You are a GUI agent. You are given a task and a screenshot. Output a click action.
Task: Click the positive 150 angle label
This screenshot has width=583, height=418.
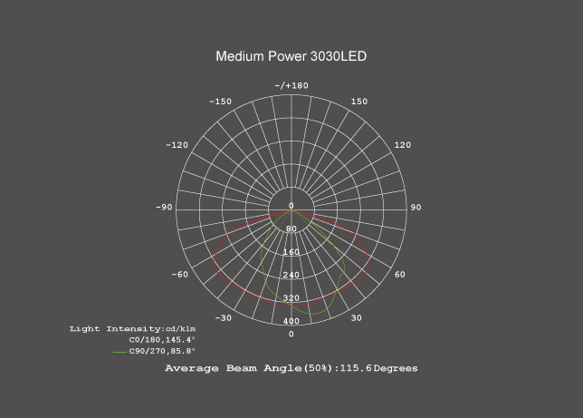tap(359, 102)
